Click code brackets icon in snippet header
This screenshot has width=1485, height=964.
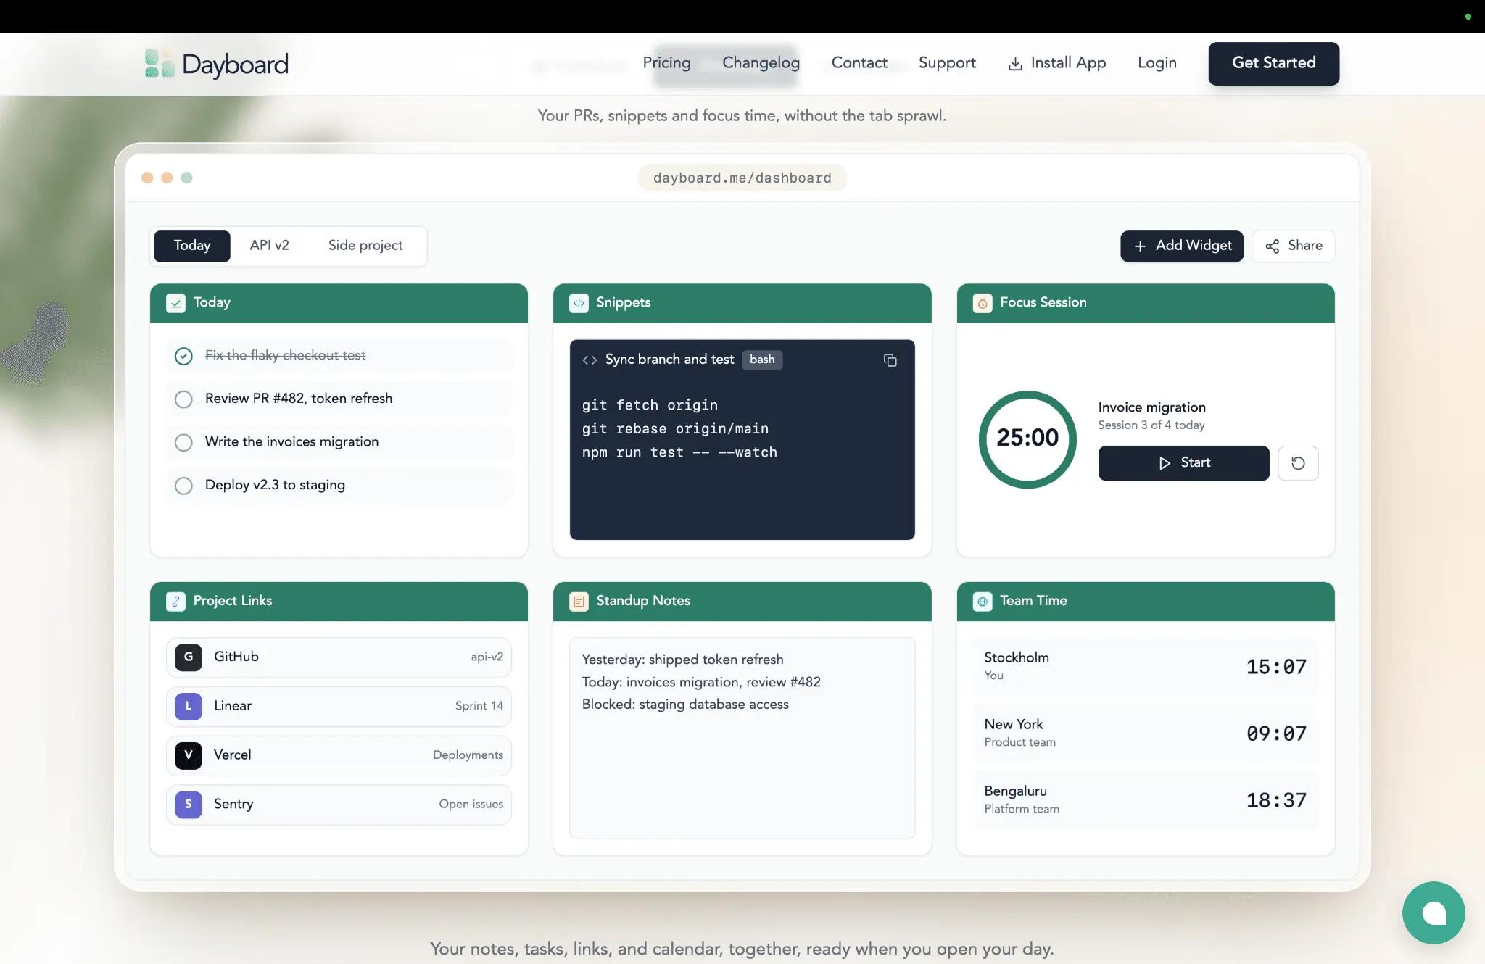[x=590, y=360]
